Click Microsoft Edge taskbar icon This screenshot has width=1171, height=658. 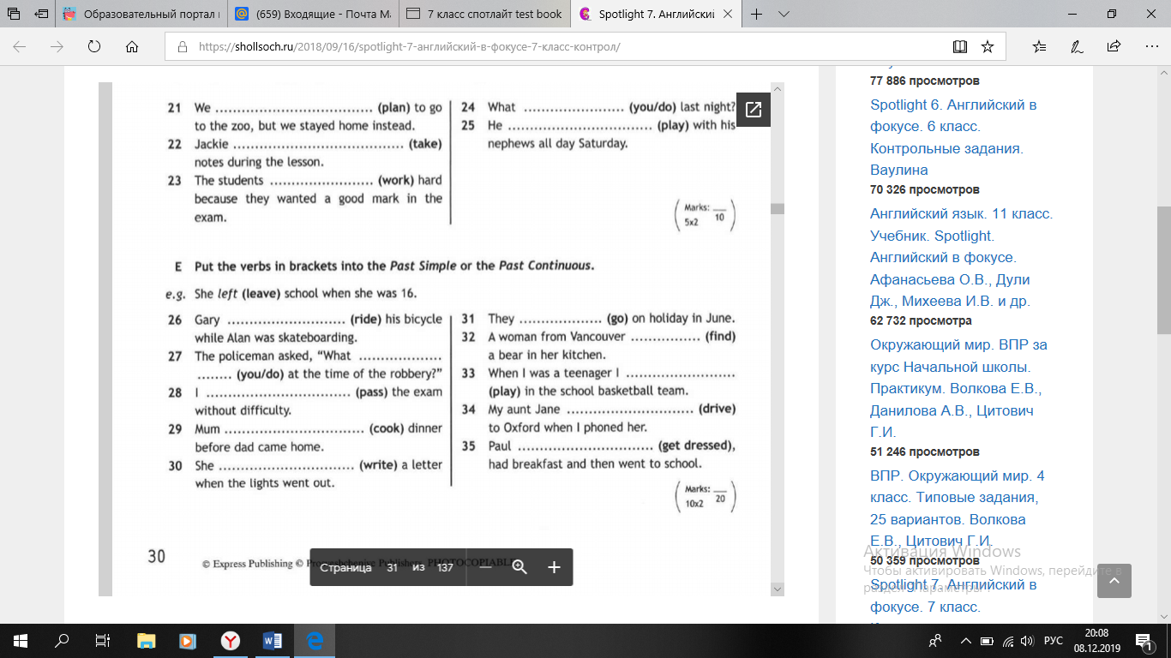pos(315,640)
